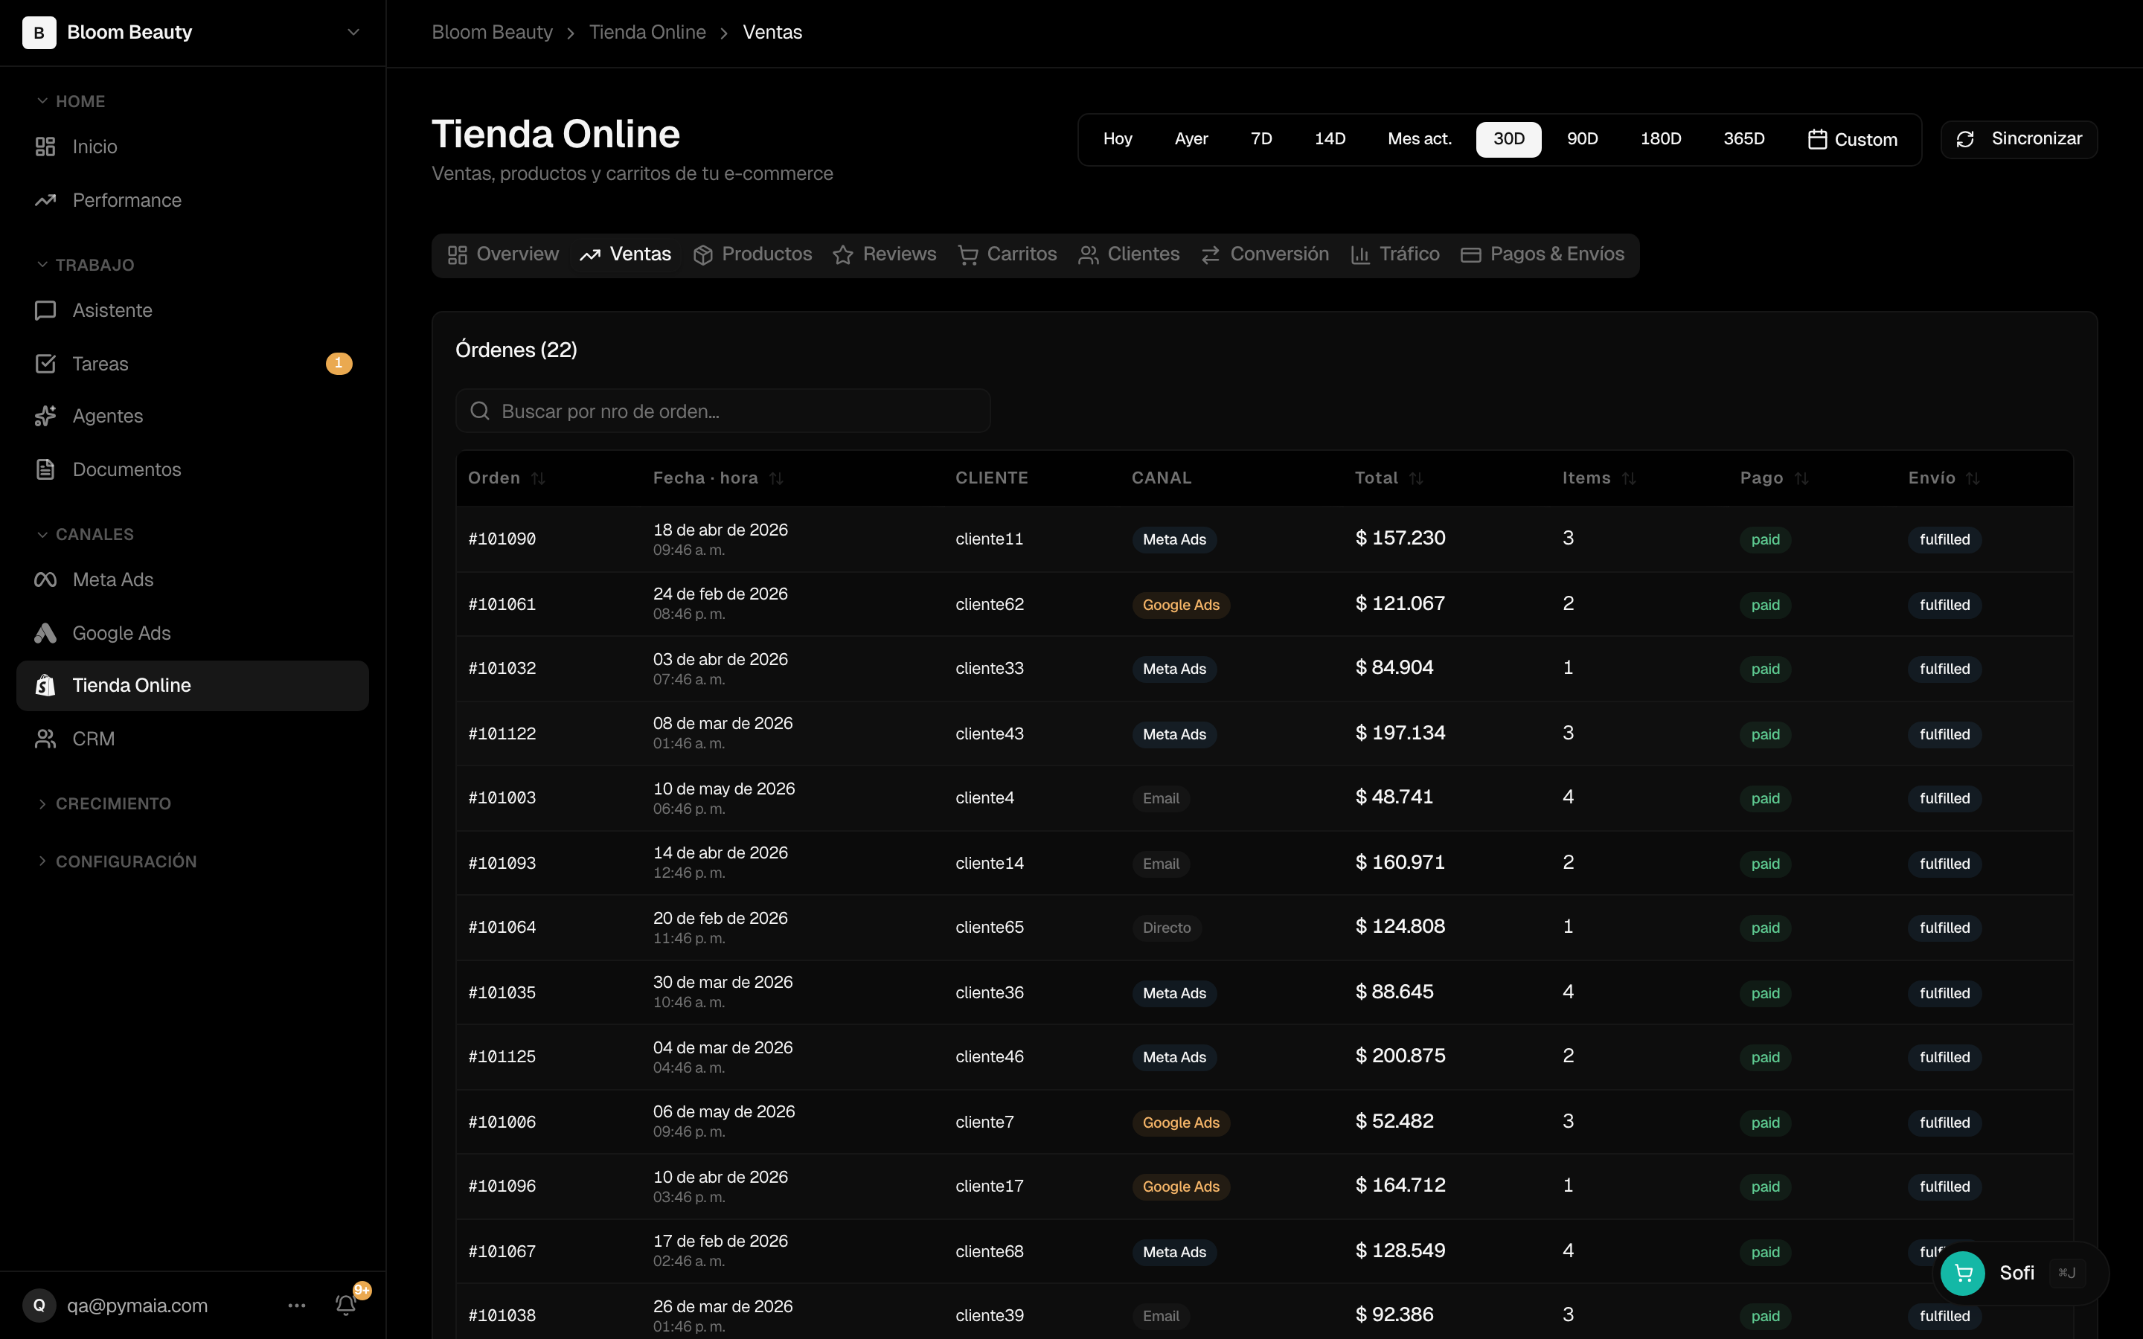Image resolution: width=2143 pixels, height=1339 pixels.
Task: Click total $ 200.875
Action: pyautogui.click(x=1400, y=1056)
